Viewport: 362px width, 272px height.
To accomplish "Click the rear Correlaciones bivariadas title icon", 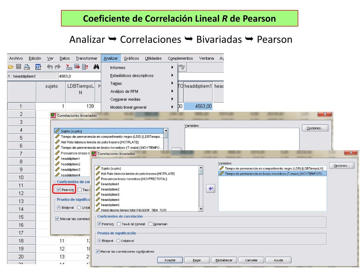I will (x=53, y=115).
